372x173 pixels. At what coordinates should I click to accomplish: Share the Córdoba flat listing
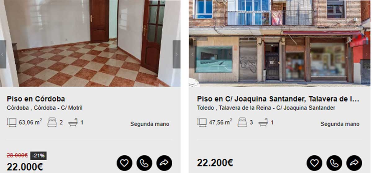tap(164, 163)
